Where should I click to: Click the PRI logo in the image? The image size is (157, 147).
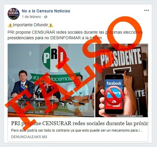click(54, 58)
